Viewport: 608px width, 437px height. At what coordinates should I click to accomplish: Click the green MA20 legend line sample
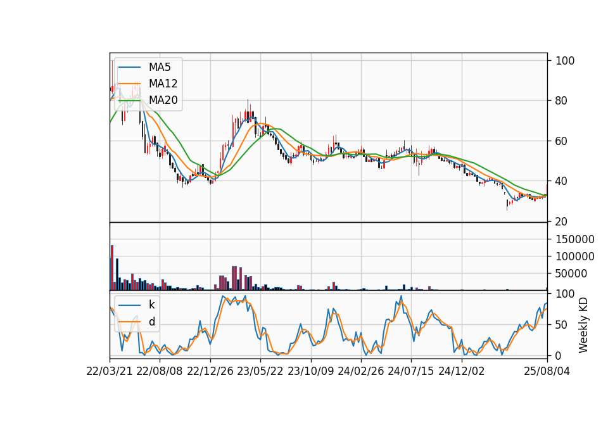(x=129, y=101)
